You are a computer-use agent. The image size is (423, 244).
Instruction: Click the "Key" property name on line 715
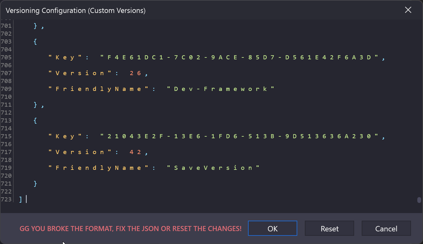(65, 136)
